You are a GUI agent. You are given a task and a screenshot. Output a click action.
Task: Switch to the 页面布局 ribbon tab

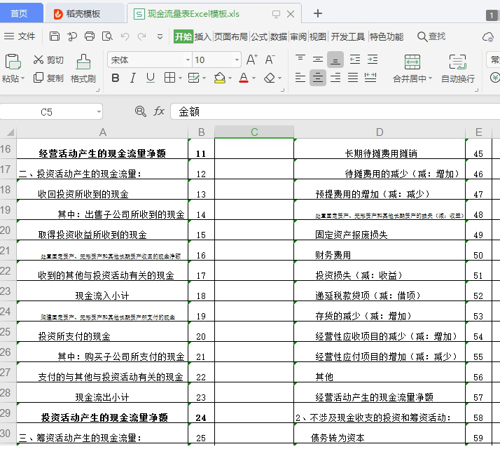coord(231,36)
